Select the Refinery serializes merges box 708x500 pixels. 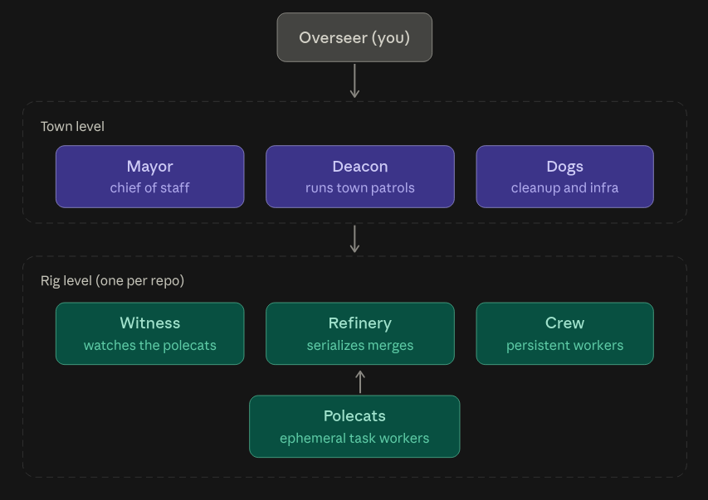click(360, 333)
